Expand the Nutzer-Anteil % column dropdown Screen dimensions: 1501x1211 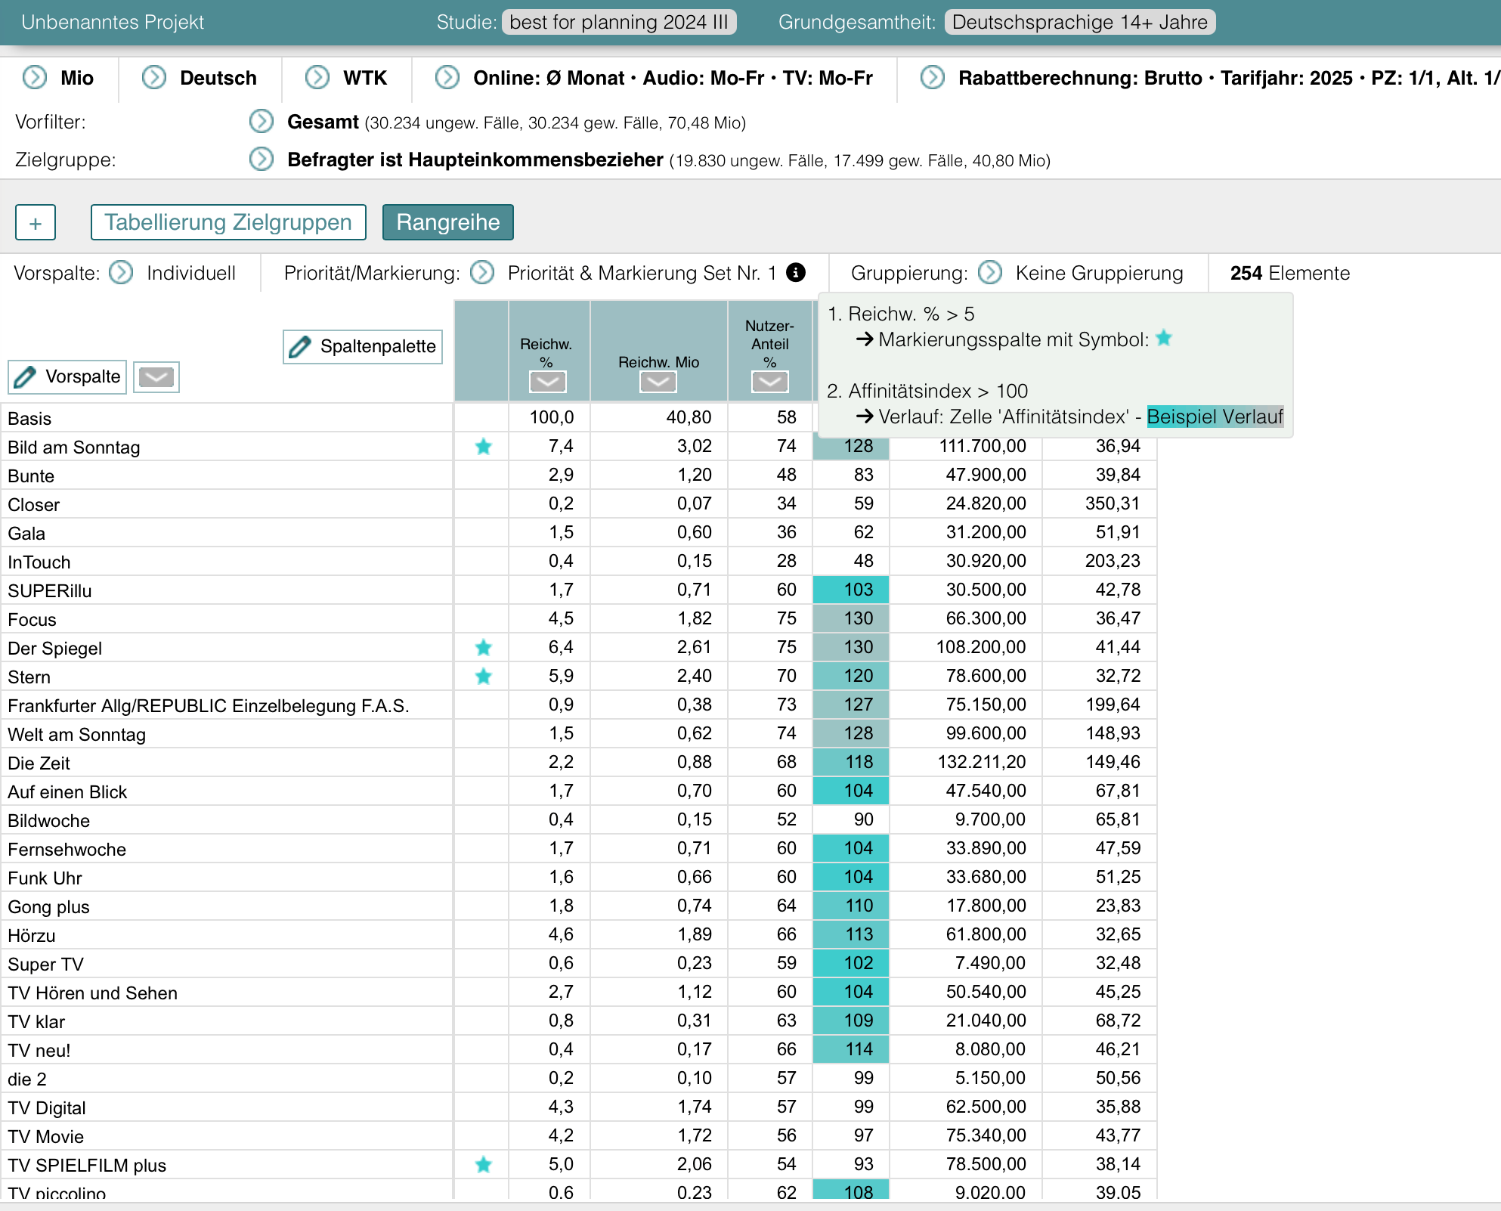coord(769,382)
